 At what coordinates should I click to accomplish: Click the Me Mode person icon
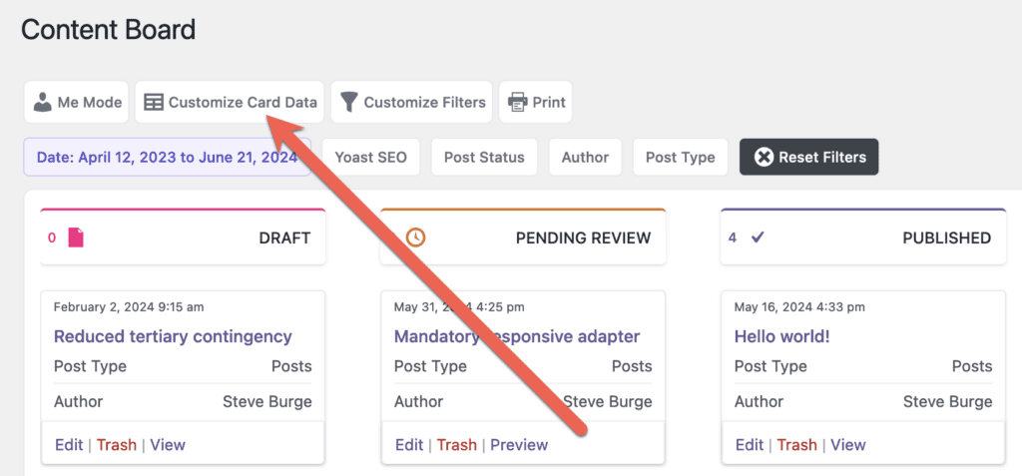(x=43, y=102)
